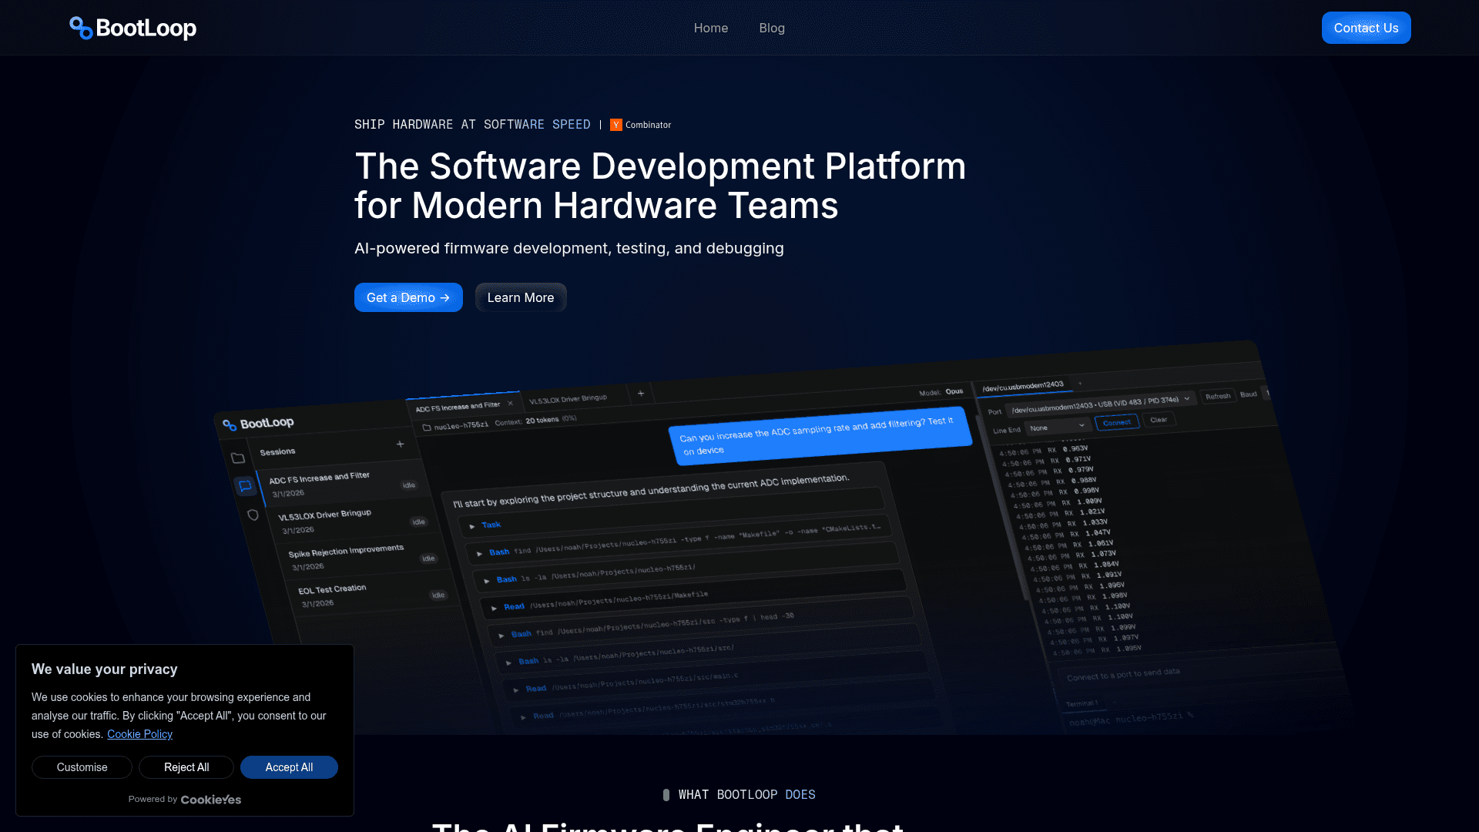Viewport: 1479px width, 832px height.
Task: Click the Learn More button
Action: click(x=521, y=297)
